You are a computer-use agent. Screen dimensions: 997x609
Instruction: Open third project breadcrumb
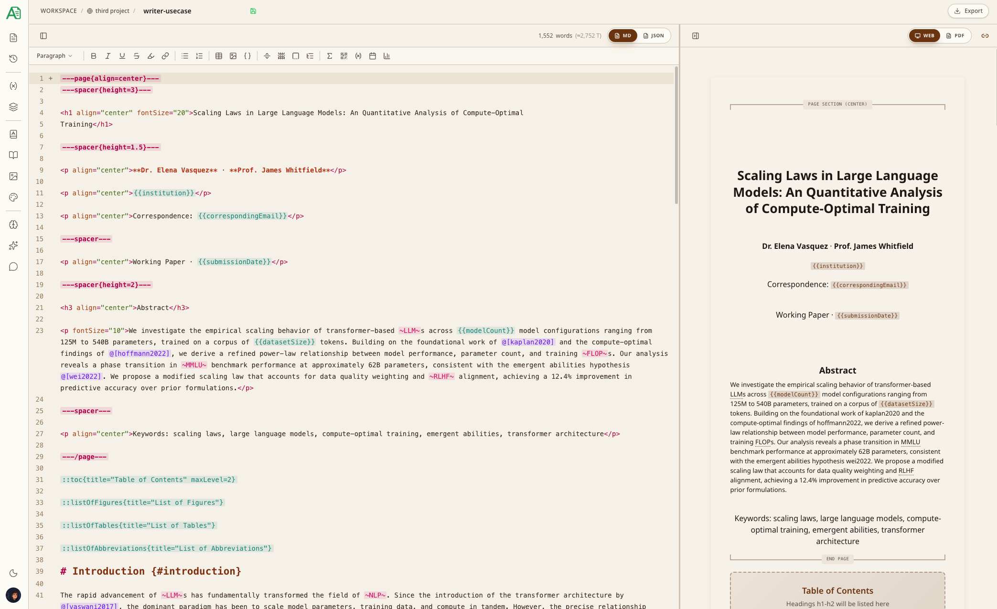(112, 11)
